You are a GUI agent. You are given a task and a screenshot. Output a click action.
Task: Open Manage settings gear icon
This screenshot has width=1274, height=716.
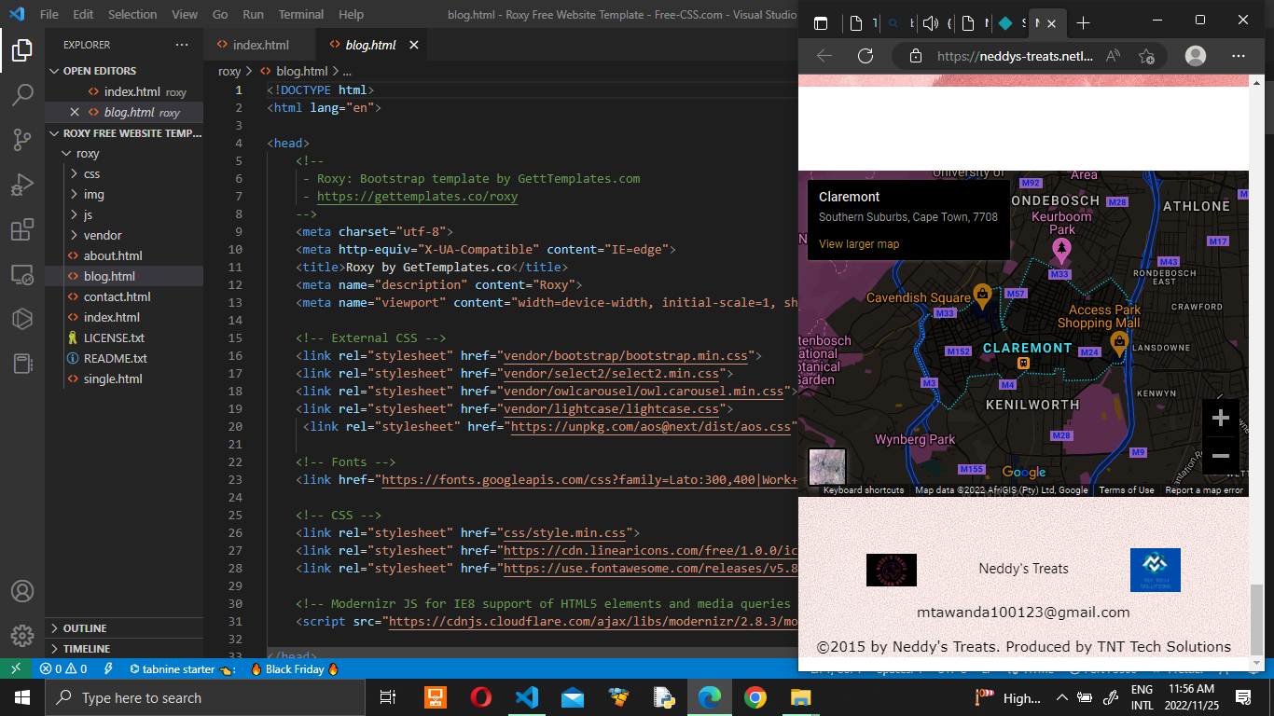[x=22, y=636]
